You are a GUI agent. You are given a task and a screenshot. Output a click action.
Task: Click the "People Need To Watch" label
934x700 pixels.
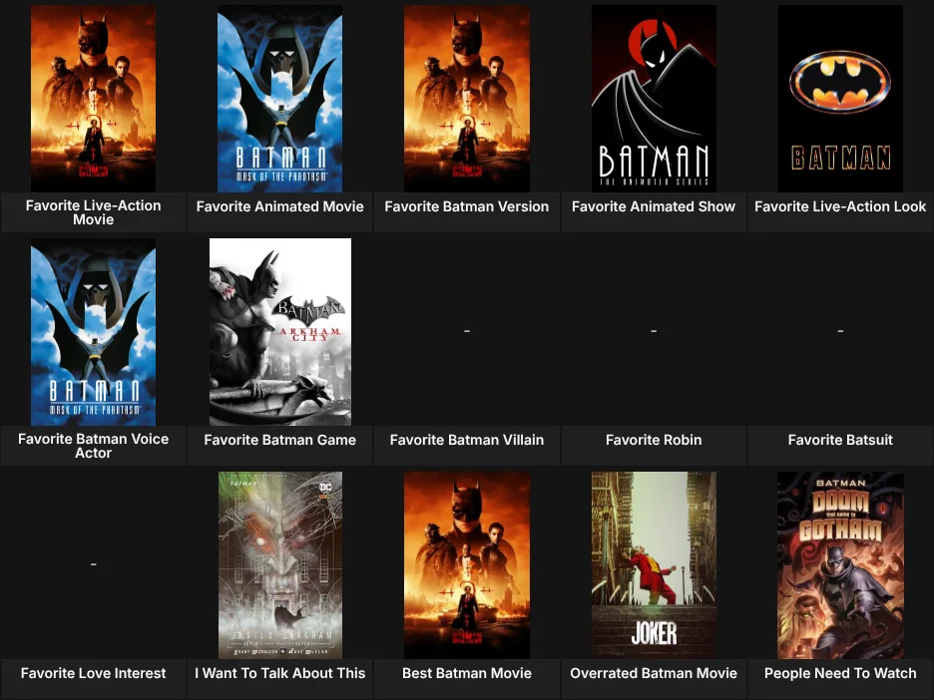pos(840,673)
